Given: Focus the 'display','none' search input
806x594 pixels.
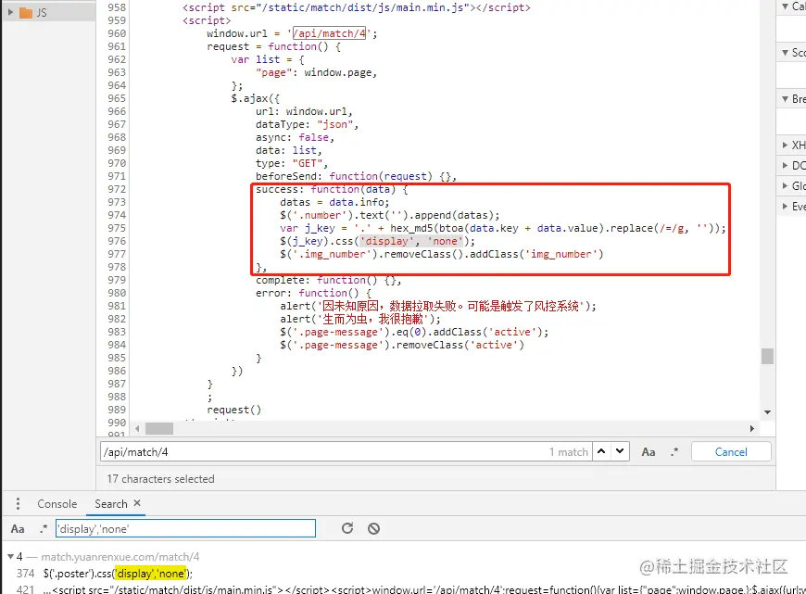Looking at the screenshot, I should tap(185, 529).
